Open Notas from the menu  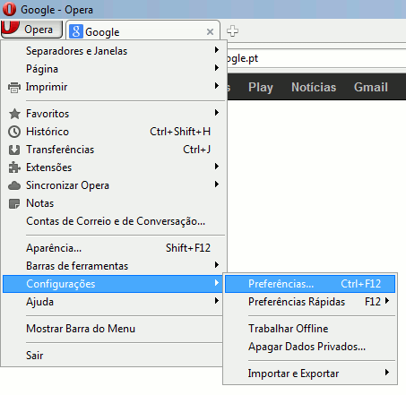click(114, 203)
